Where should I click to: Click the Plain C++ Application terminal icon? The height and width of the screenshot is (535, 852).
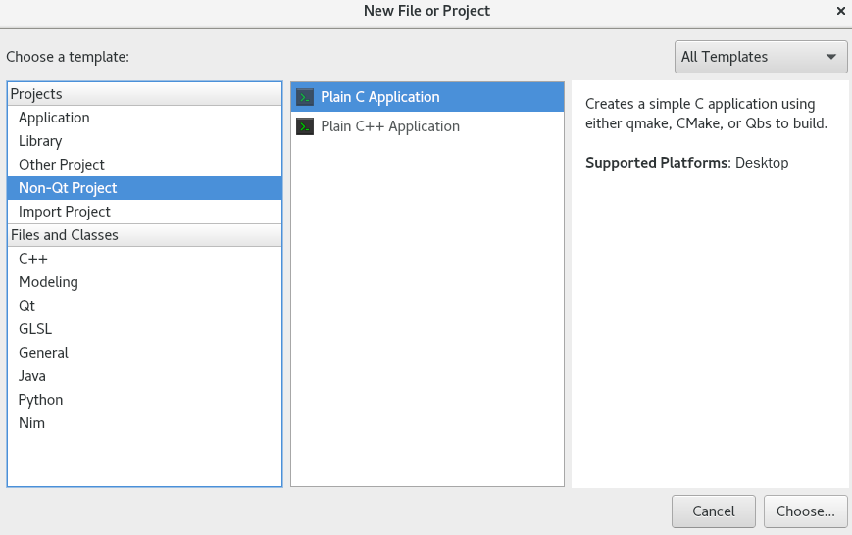coord(305,126)
